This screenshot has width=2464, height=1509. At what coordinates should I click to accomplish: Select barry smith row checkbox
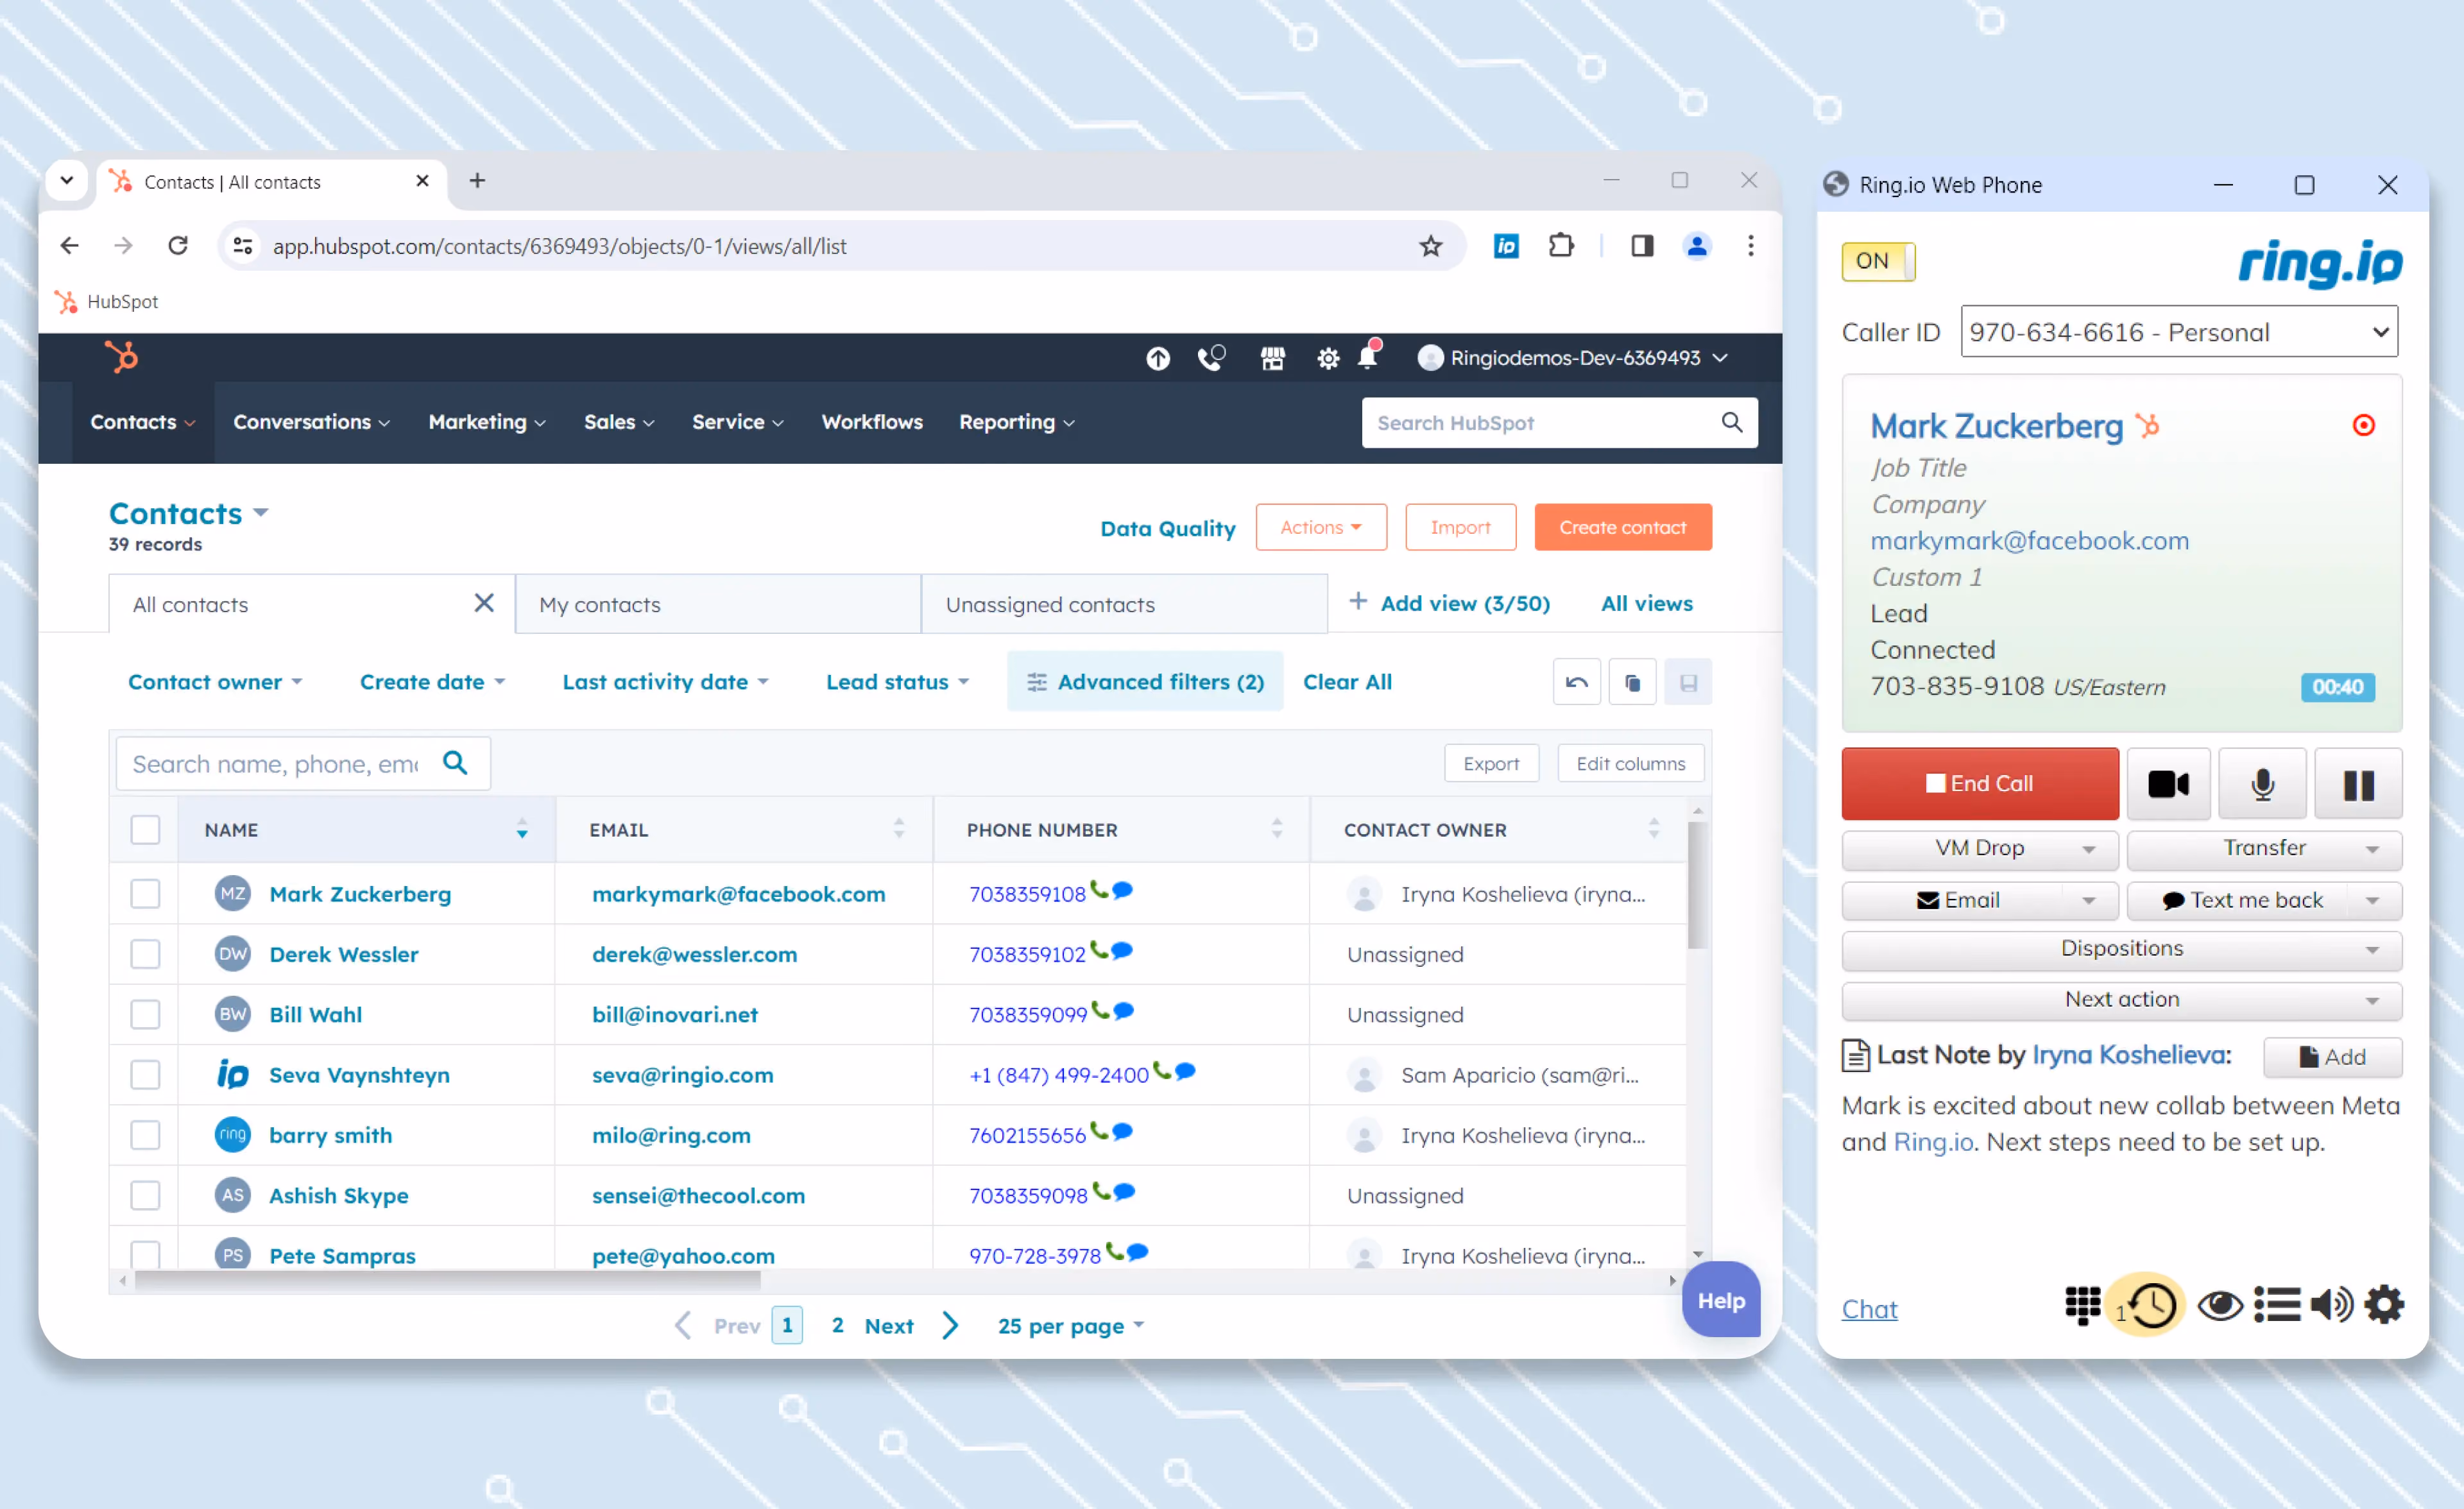click(x=145, y=1135)
